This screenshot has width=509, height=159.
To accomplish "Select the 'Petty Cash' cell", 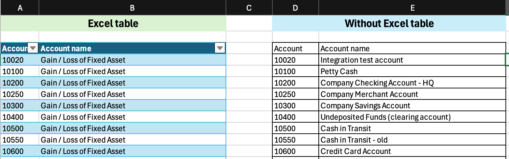I will (412, 71).
